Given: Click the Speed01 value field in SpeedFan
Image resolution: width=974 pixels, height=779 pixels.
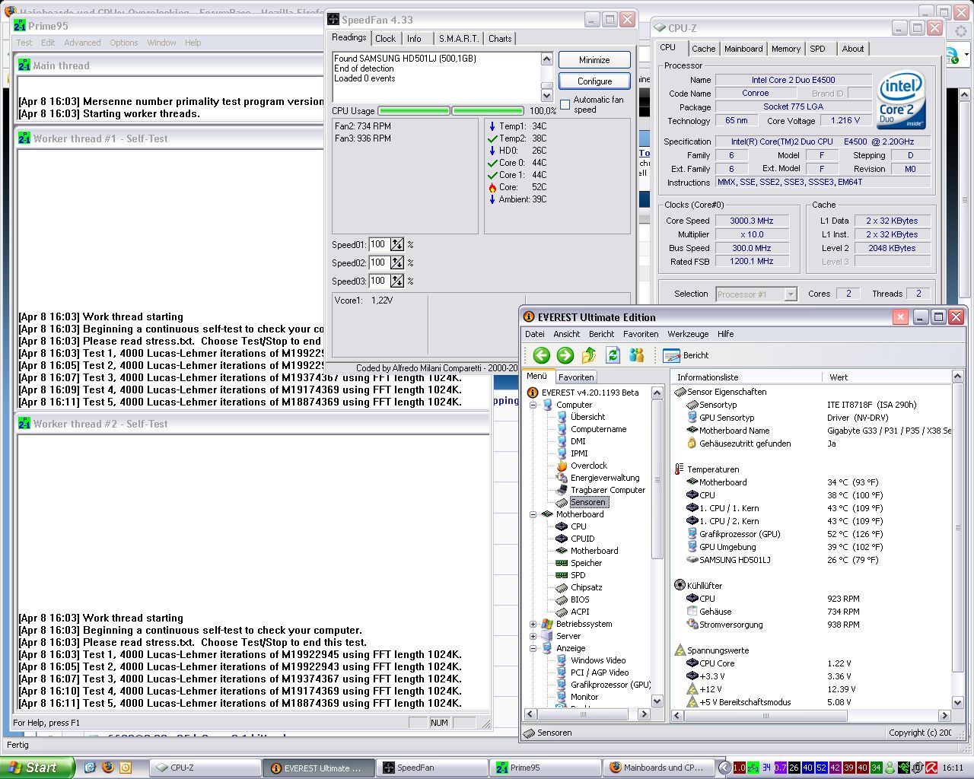Looking at the screenshot, I should (x=379, y=244).
